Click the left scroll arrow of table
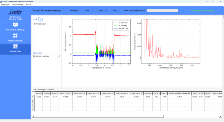This screenshot has width=224, height=122. (34, 116)
